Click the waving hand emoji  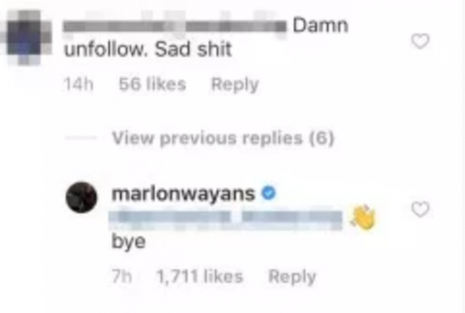coord(363,217)
